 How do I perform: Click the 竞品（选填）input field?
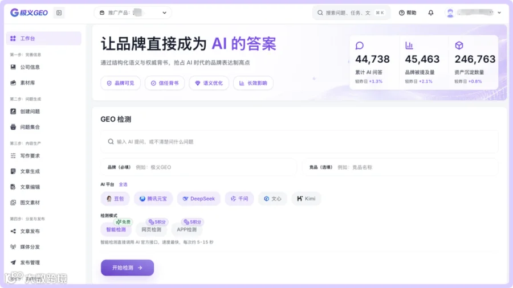coord(400,167)
